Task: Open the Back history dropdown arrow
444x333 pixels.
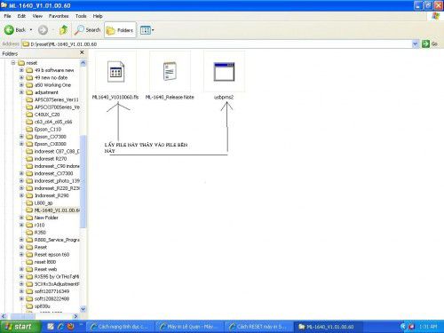Action: point(31,30)
